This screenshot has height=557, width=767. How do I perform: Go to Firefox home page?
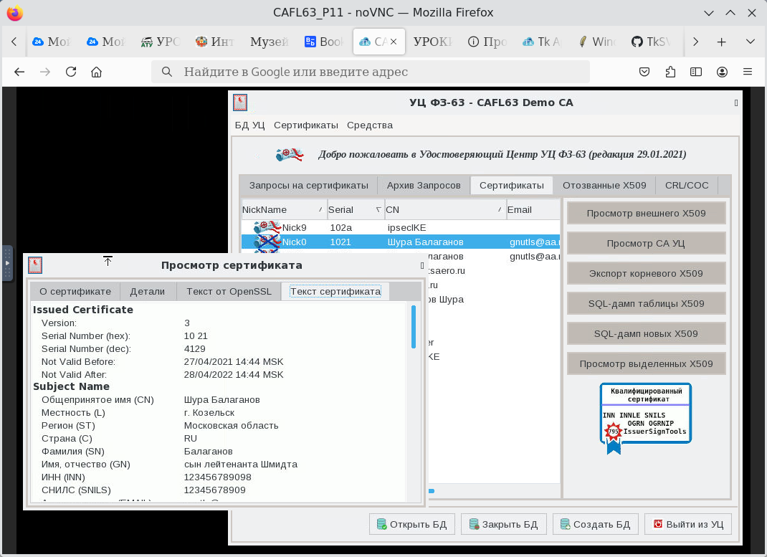click(96, 72)
